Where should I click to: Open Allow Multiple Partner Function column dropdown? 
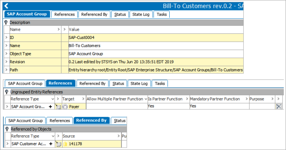(x=146, y=99)
